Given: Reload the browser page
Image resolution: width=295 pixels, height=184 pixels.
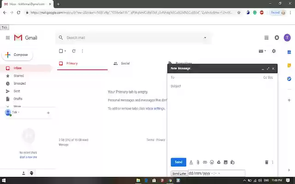Looking at the screenshot, I should 18,12.
